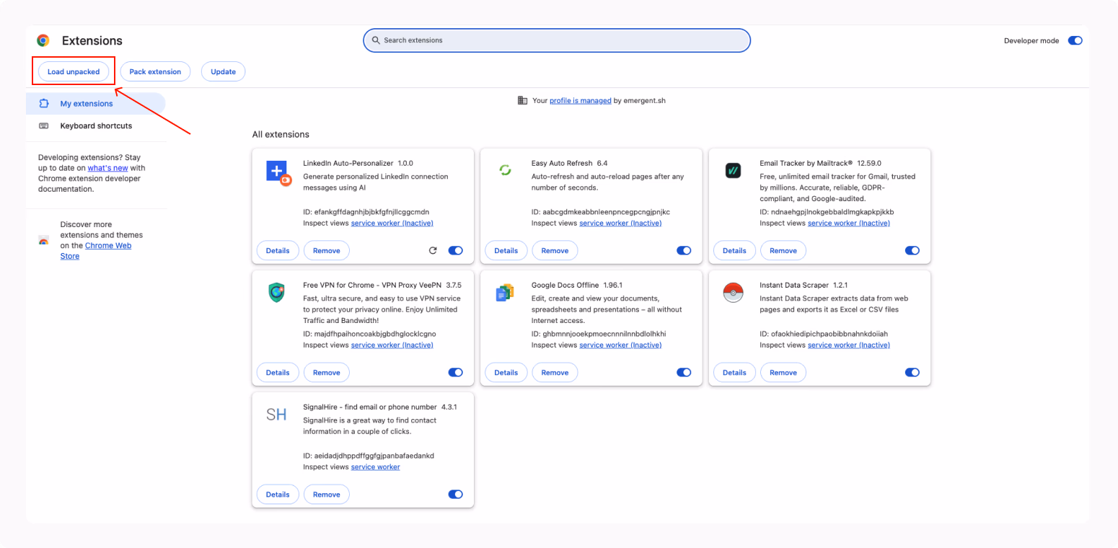Click the LinkedIn Auto-Personalizer ID text
Image resolution: width=1118 pixels, height=548 pixels.
pyautogui.click(x=366, y=212)
